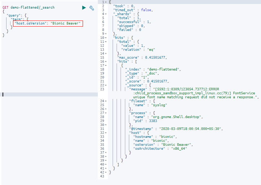The height and width of the screenshot is (185, 261).
Task: Collapse the hit document fold arrow on line 17
Action: point(106,66)
